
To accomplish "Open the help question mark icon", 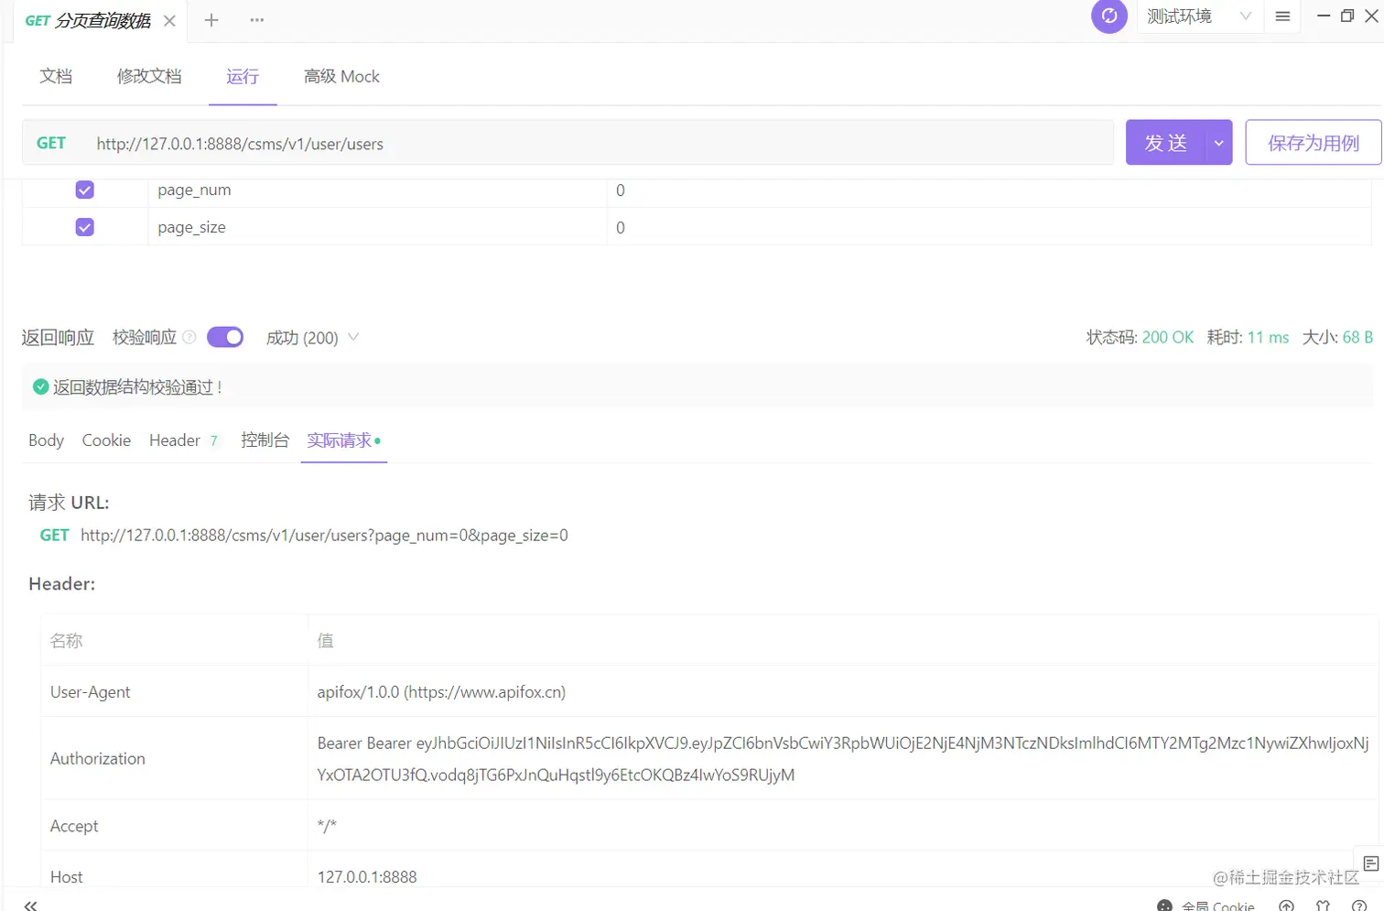I will pos(1359,905).
